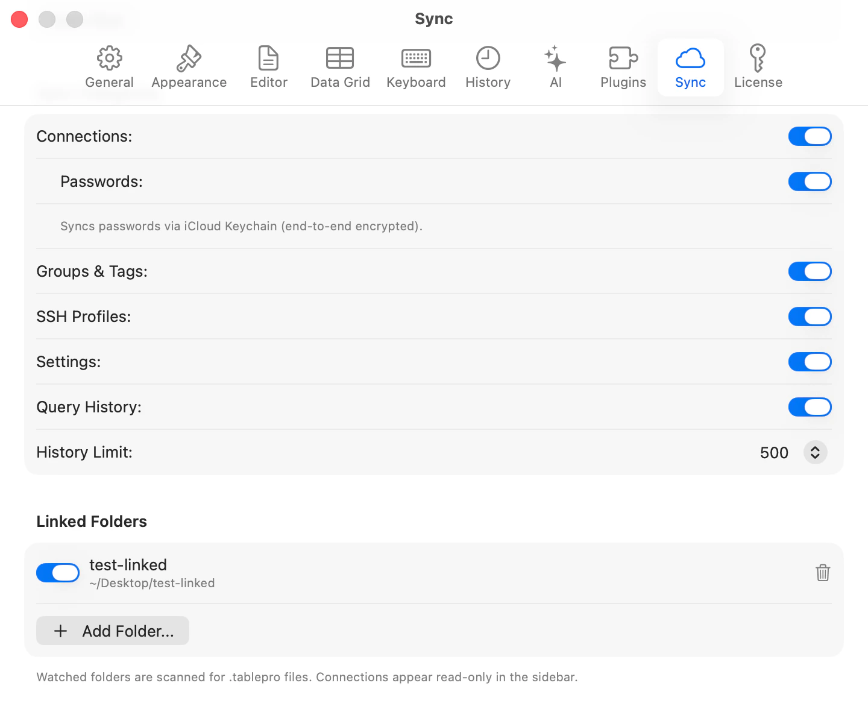Select the AI settings icon

coord(555,66)
